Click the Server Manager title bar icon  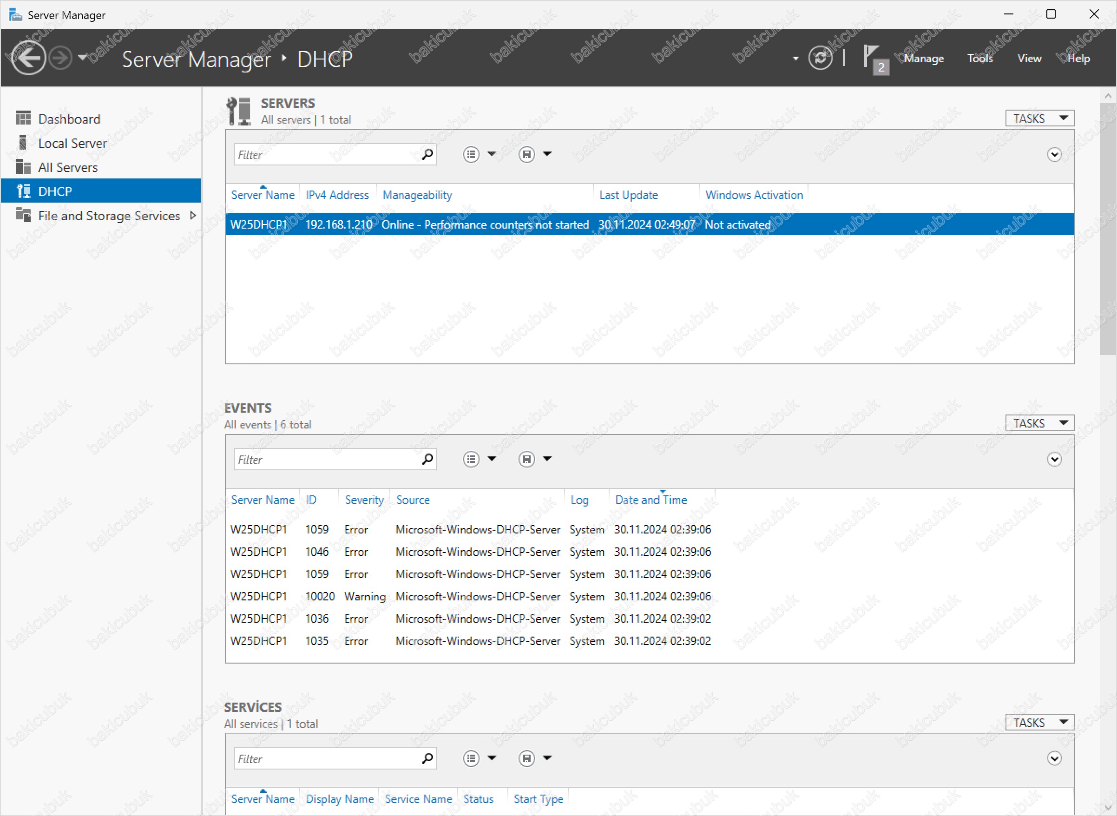[15, 15]
